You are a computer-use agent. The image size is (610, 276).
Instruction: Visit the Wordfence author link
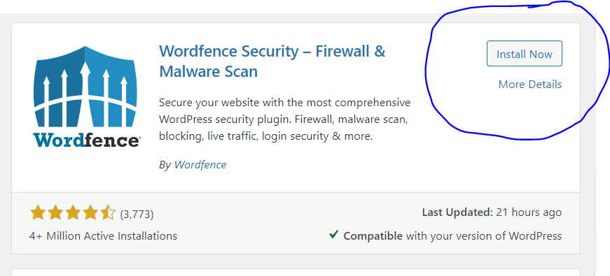click(200, 165)
